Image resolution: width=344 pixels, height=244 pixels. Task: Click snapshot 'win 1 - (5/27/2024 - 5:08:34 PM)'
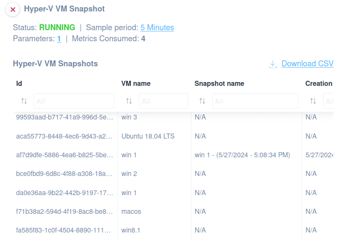(242, 155)
